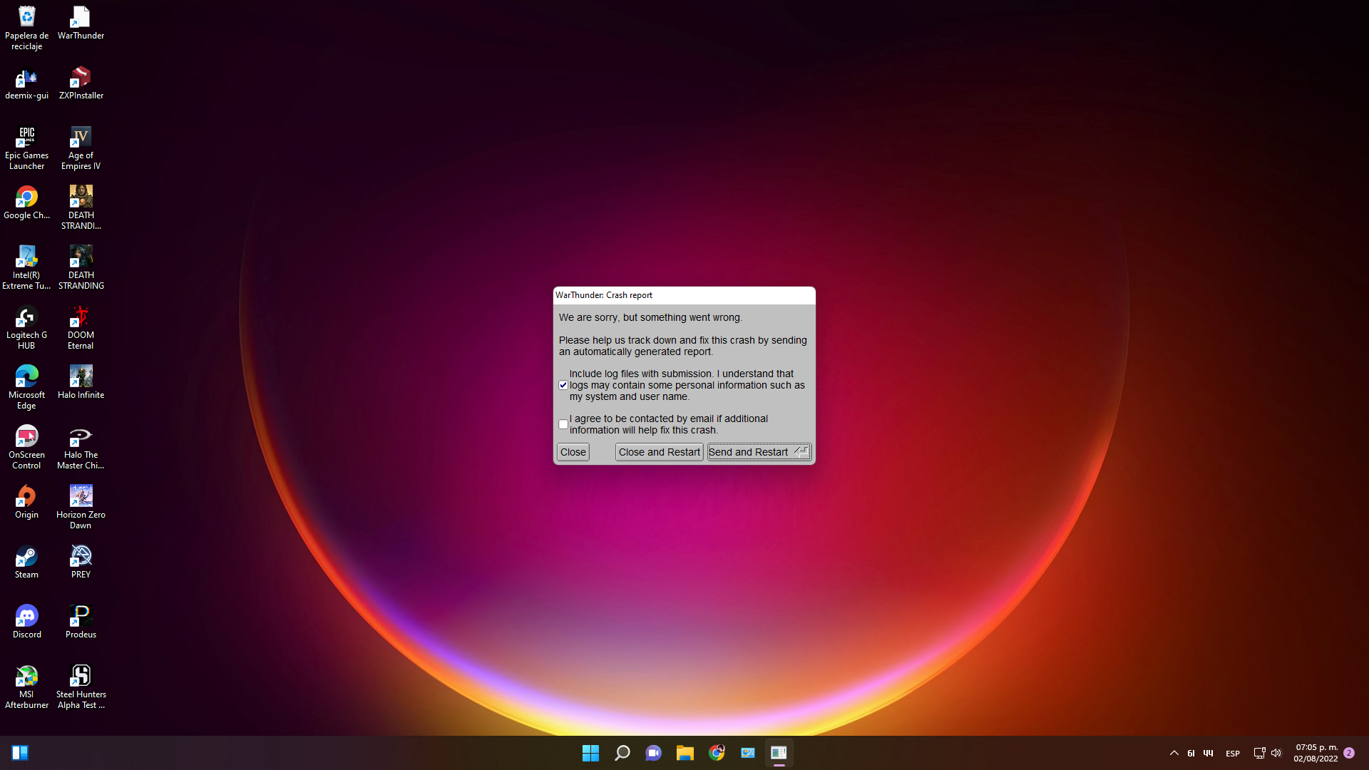The width and height of the screenshot is (1369, 770).
Task: Open the volume control tray icon
Action: 1276,753
